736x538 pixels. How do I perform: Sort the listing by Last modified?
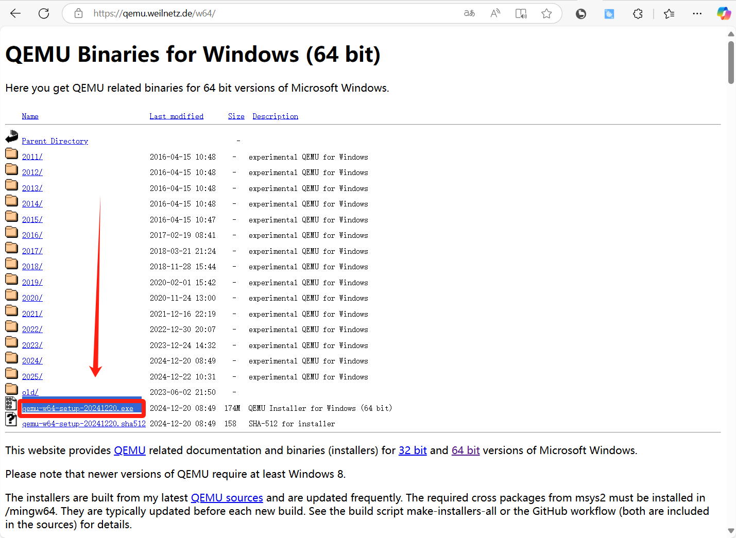pyautogui.click(x=176, y=116)
